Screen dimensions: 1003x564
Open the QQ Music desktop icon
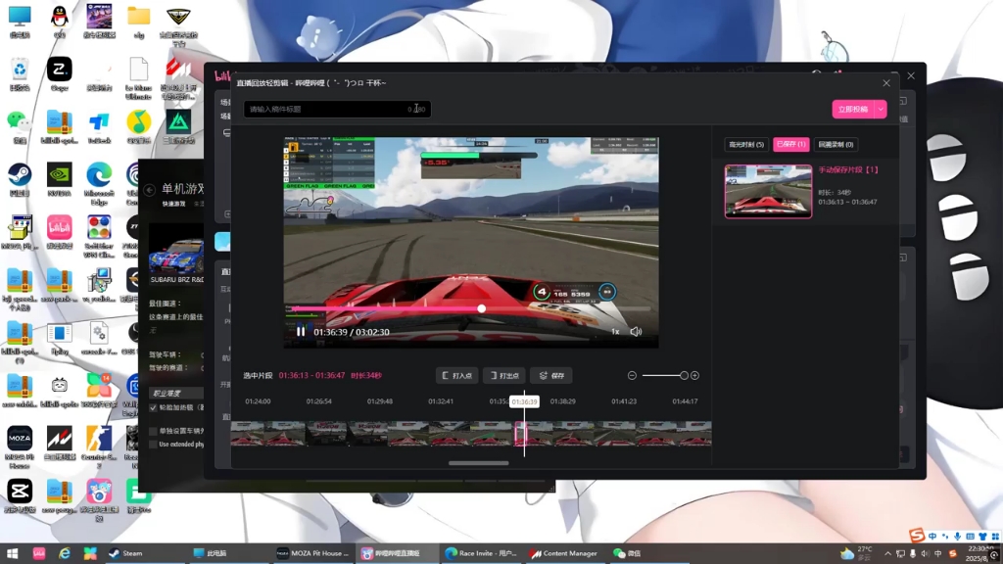pyautogui.click(x=139, y=126)
